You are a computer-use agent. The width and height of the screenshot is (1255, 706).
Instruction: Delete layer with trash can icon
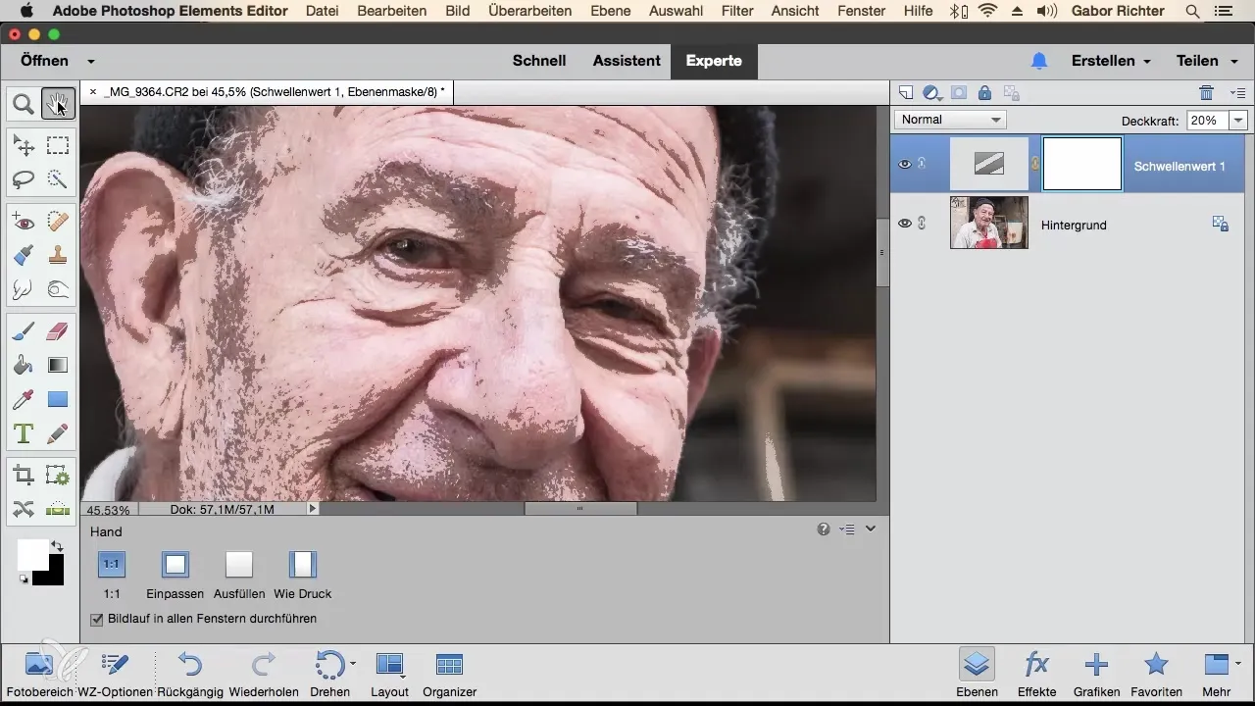point(1206,93)
